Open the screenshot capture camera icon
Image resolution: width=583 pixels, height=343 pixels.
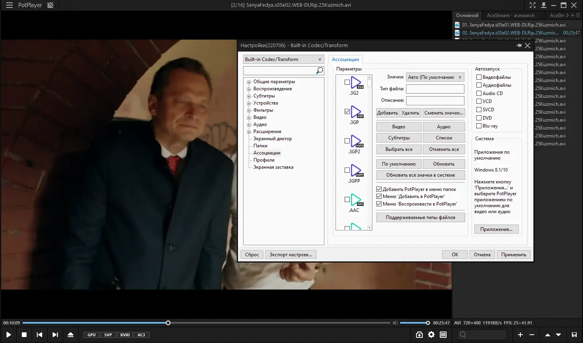pos(419,335)
